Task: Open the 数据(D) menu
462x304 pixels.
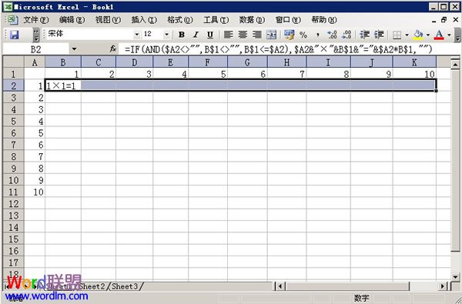Action: pos(252,20)
